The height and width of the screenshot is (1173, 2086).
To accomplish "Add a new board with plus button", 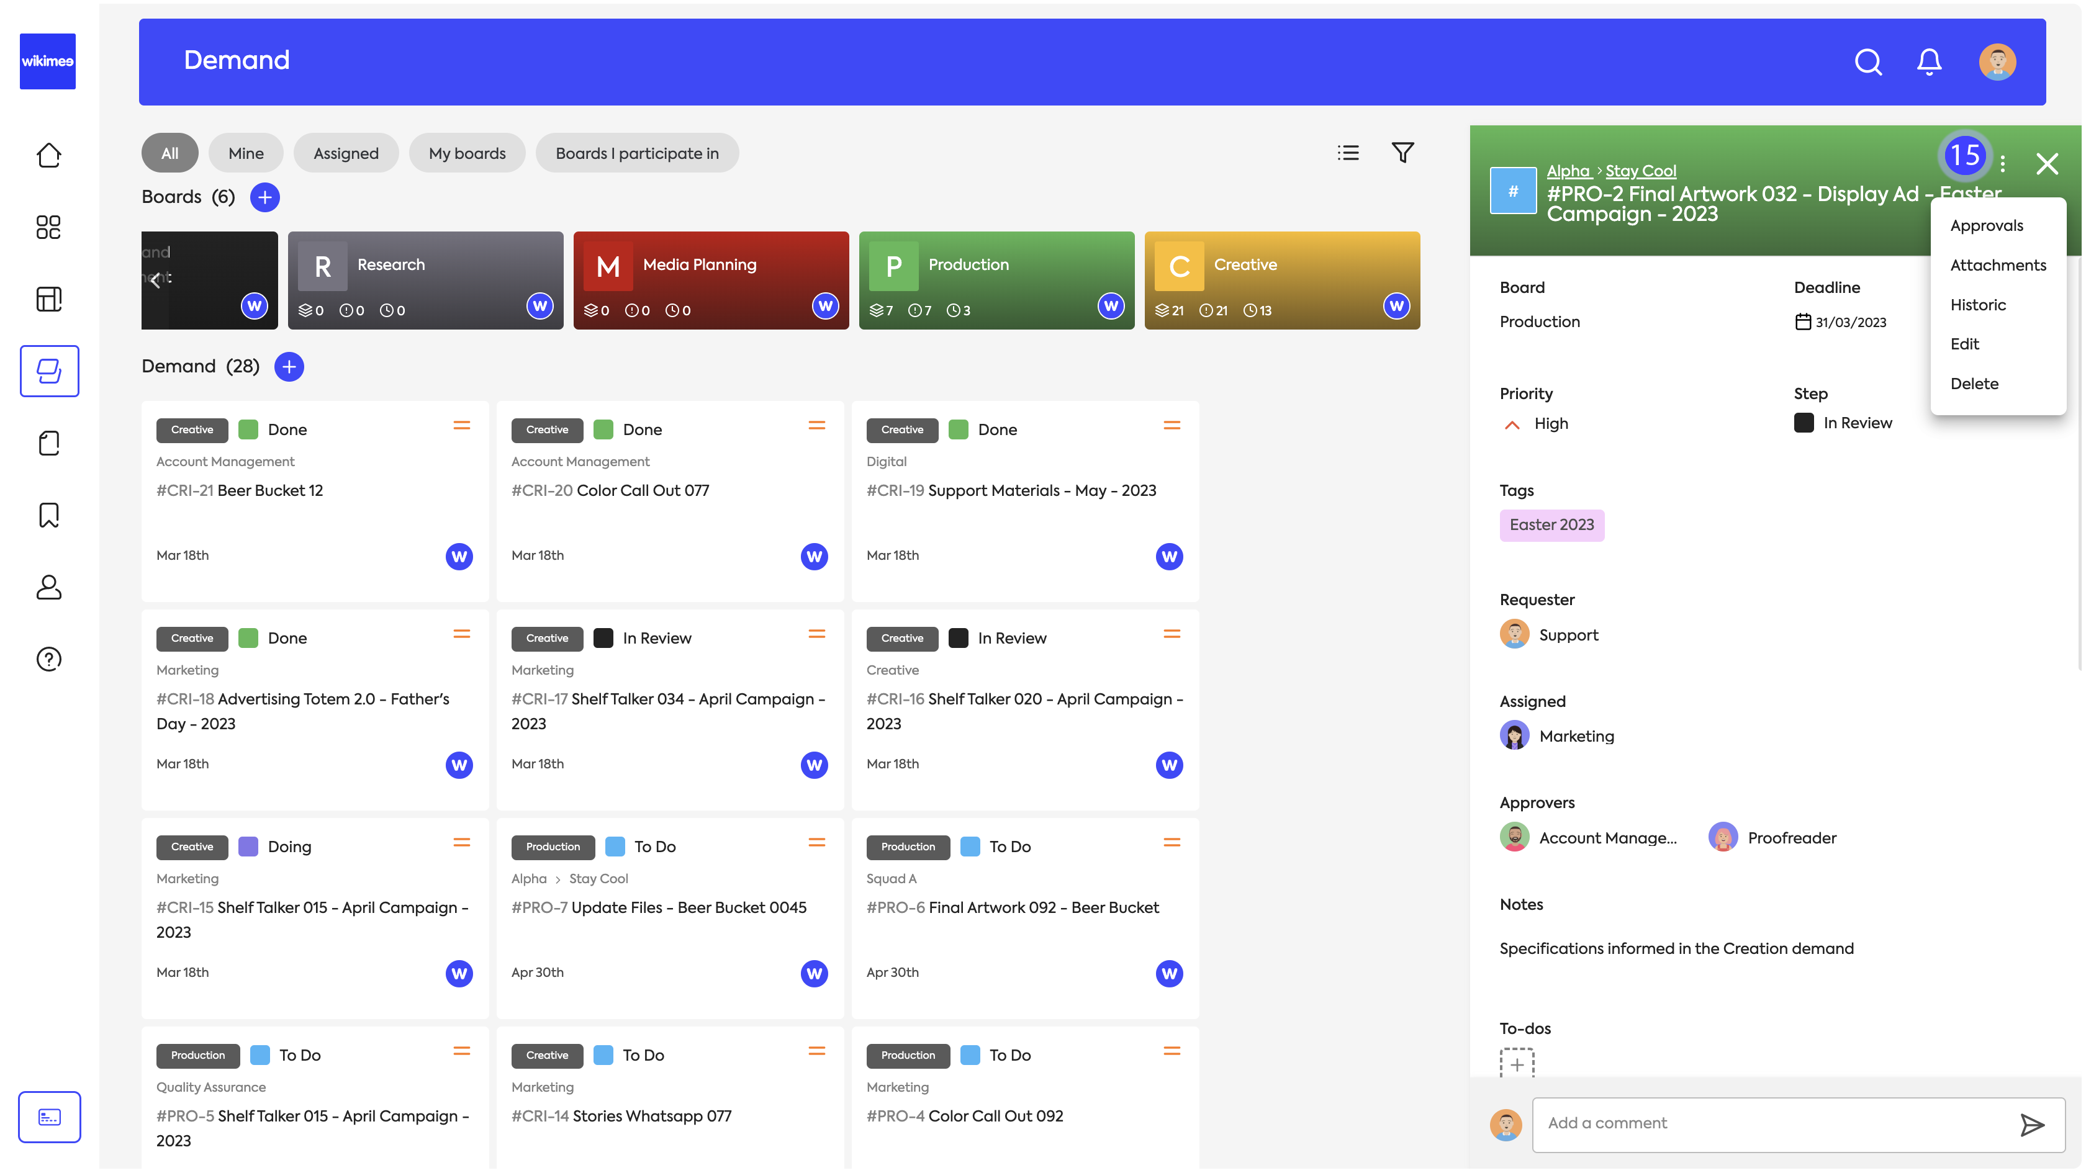I will tap(265, 197).
